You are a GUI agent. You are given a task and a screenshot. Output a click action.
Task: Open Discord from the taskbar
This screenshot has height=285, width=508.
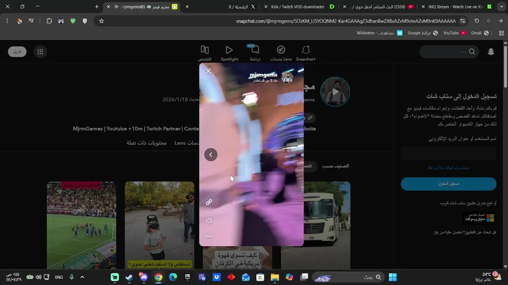pos(144,277)
